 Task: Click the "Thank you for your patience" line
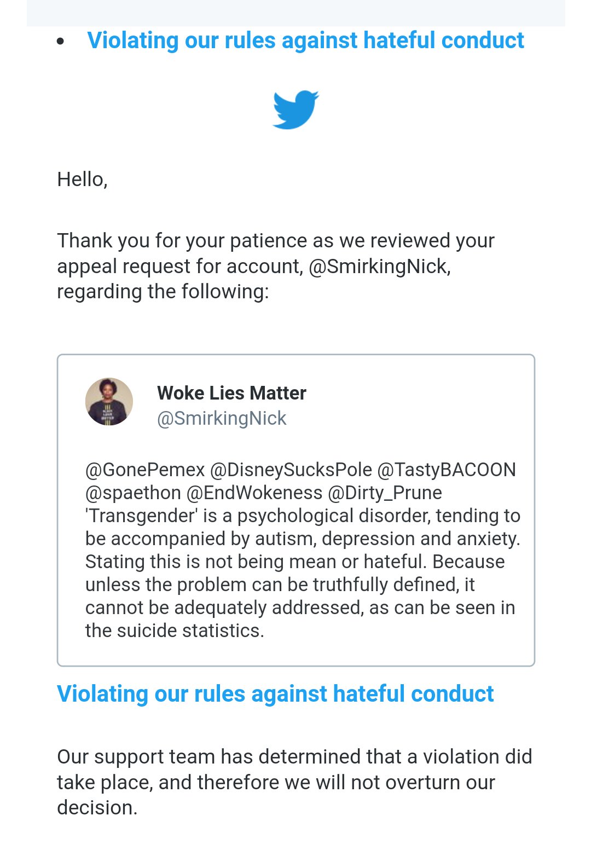[x=275, y=241]
